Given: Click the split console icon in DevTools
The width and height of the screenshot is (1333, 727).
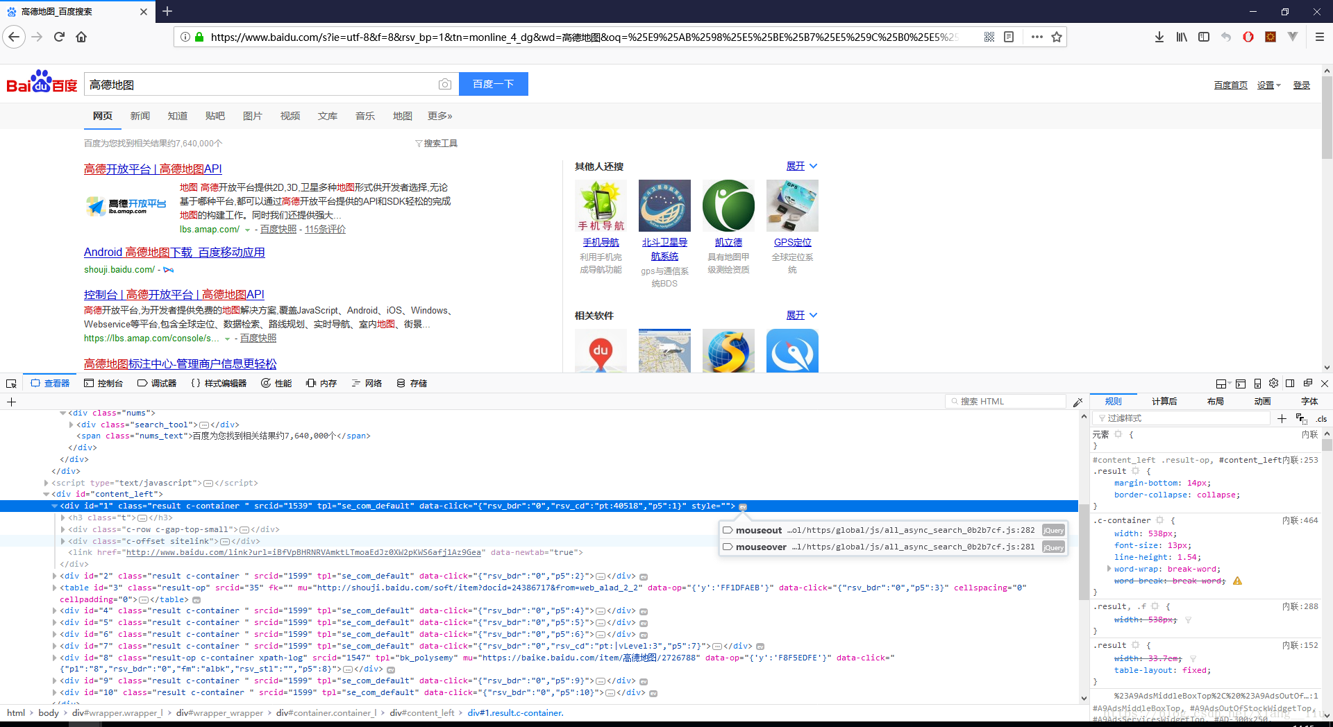Looking at the screenshot, I should click(x=1240, y=383).
